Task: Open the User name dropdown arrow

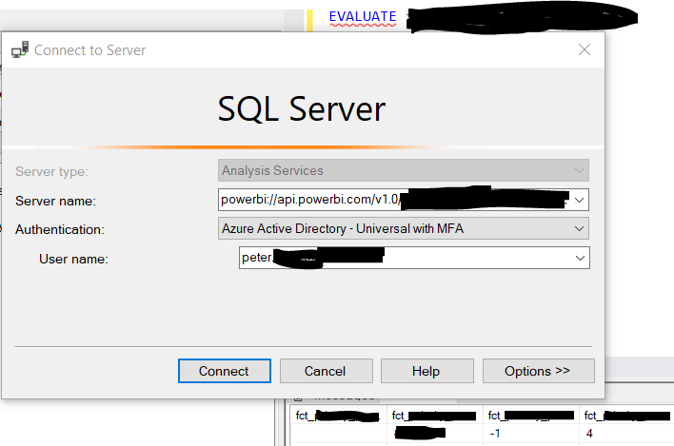Action: (x=580, y=258)
